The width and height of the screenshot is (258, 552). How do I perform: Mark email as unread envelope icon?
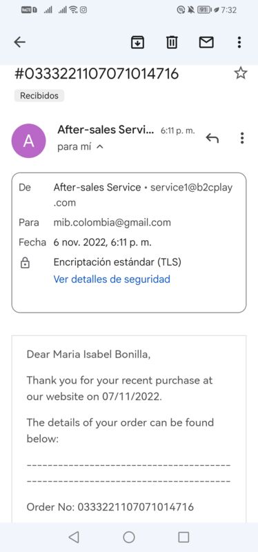point(206,43)
